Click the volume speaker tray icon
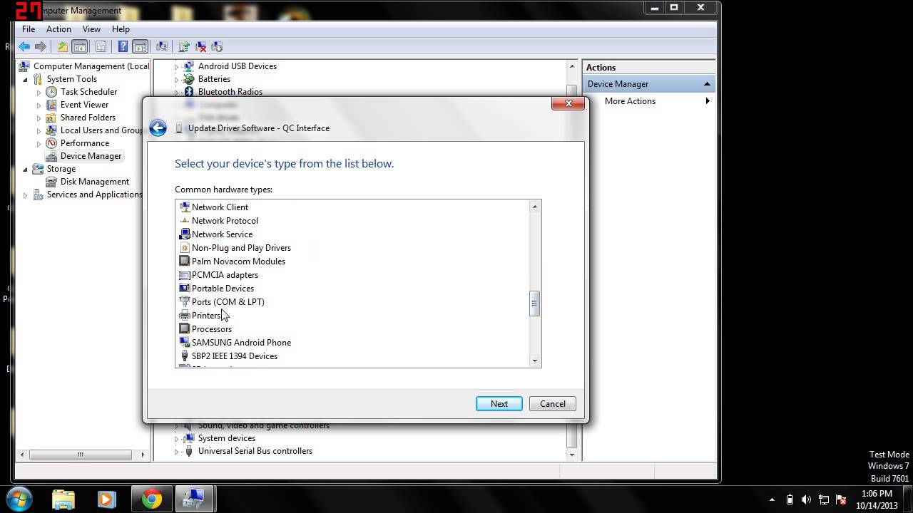 point(807,499)
